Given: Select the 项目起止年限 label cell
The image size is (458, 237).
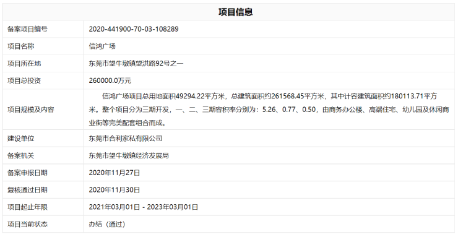Looking at the screenshot, I should [x=43, y=207].
